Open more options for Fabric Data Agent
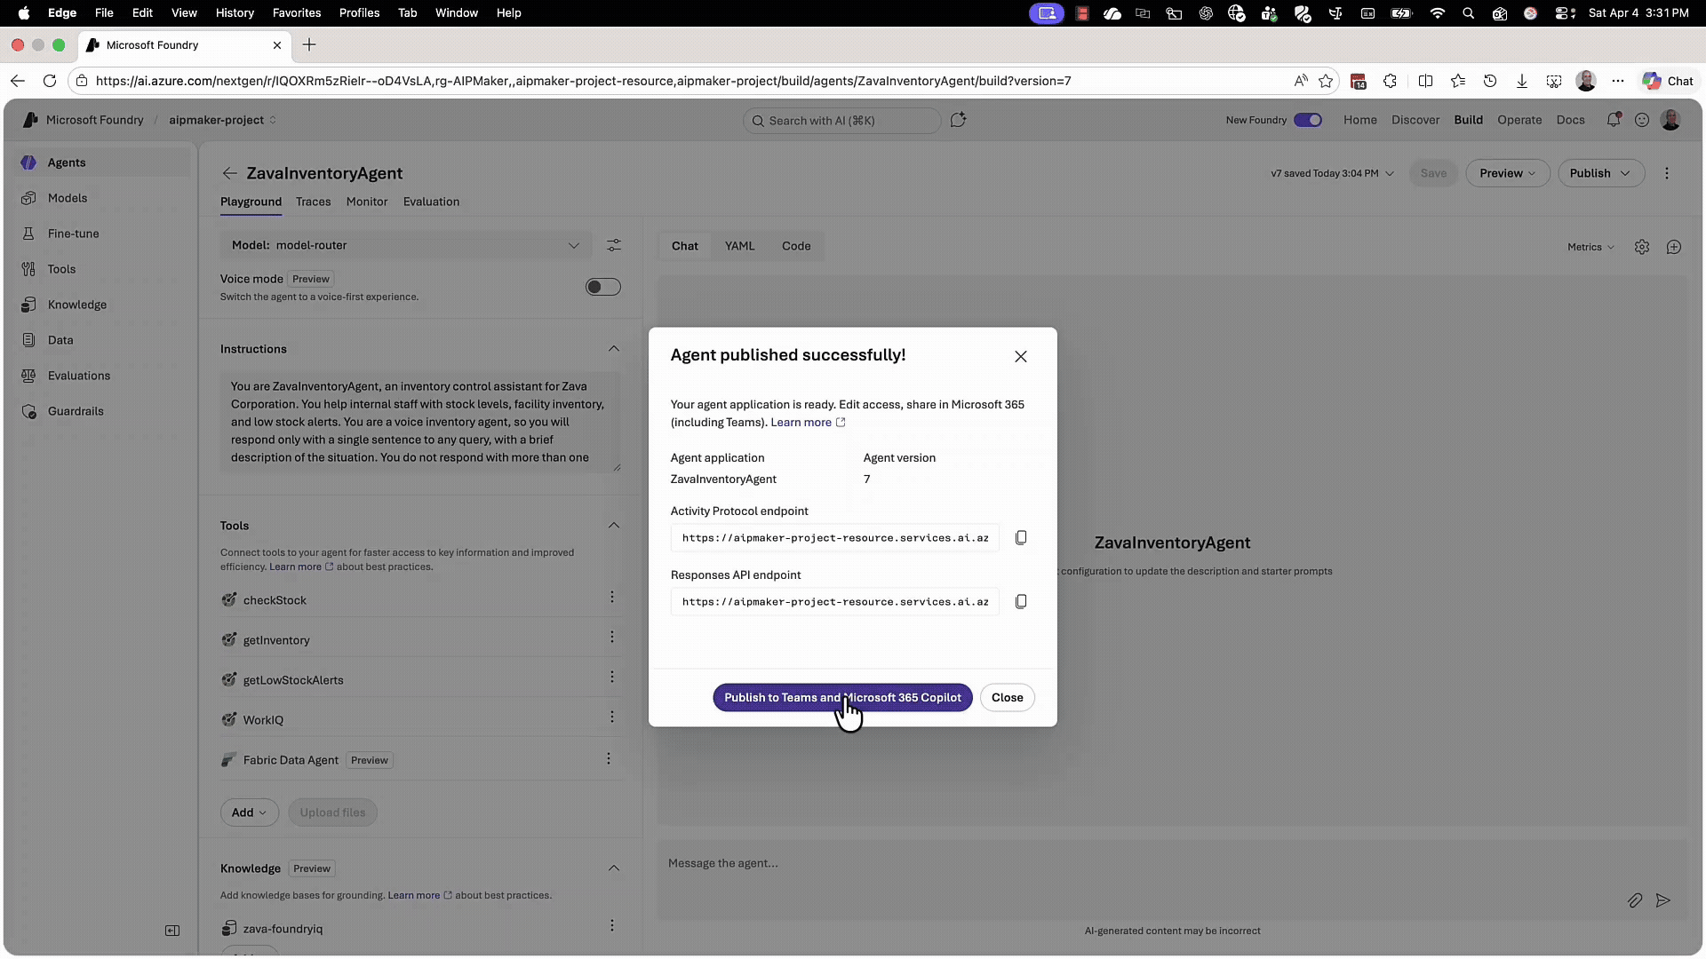This screenshot has height=959, width=1706. coord(609,759)
